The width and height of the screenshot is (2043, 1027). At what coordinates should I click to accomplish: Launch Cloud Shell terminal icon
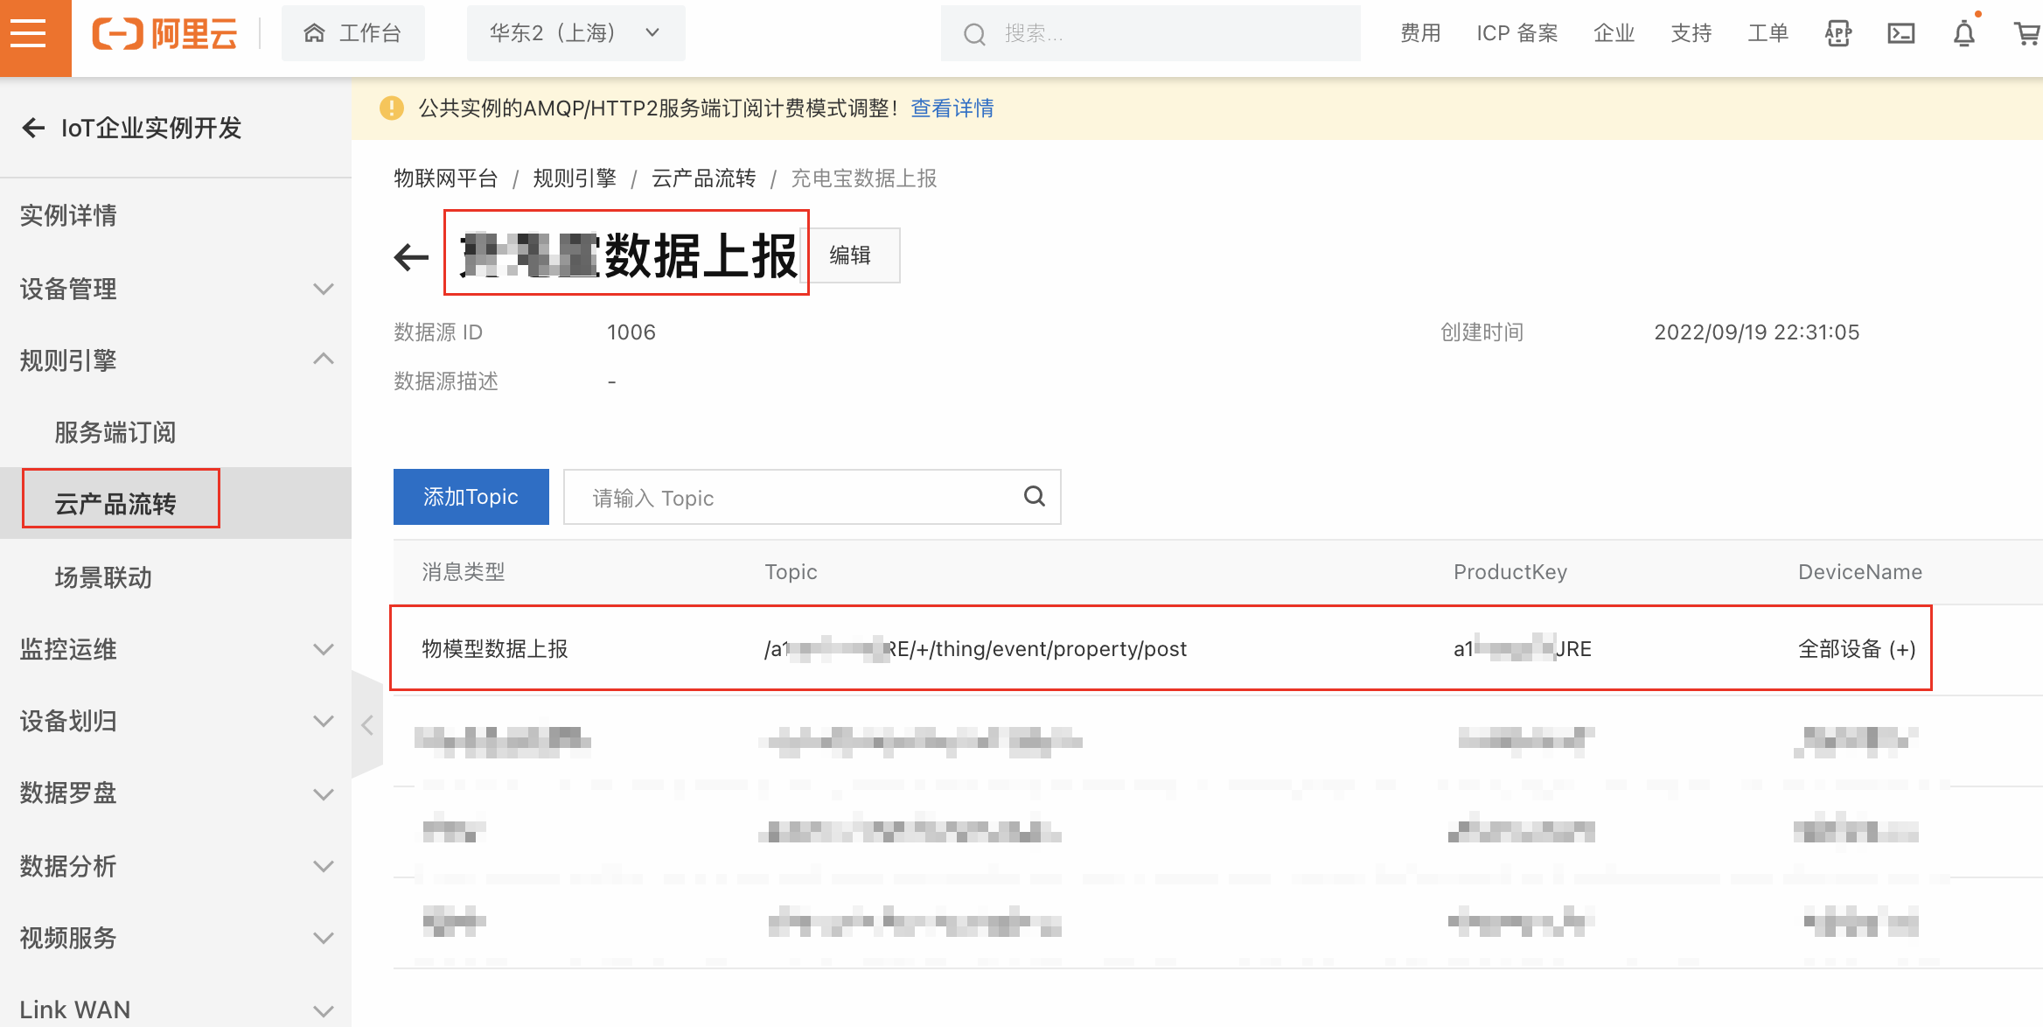pyautogui.click(x=1900, y=34)
